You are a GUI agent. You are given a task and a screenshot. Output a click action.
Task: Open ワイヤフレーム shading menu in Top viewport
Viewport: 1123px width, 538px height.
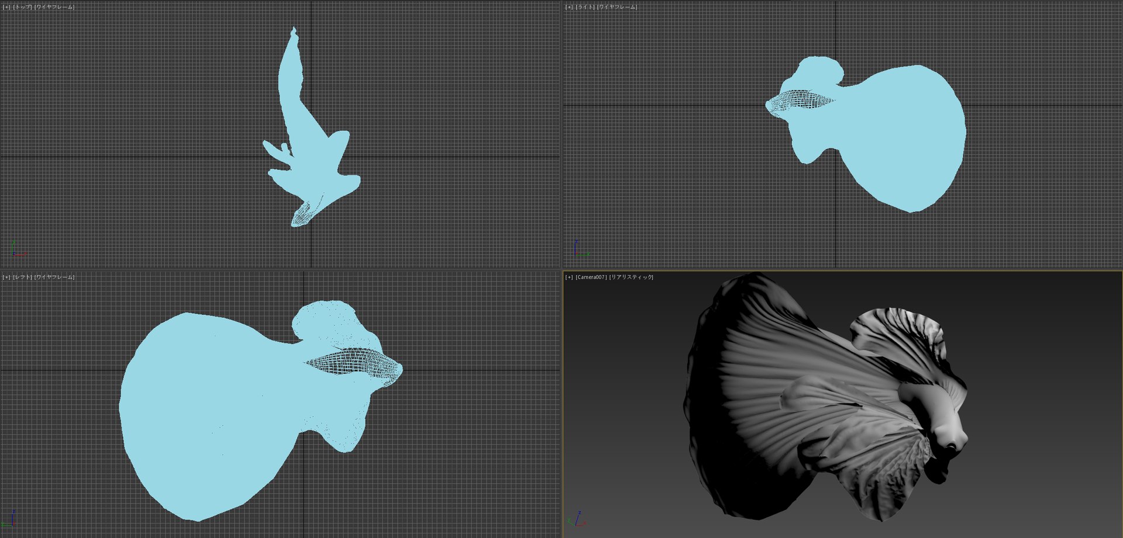coord(54,7)
